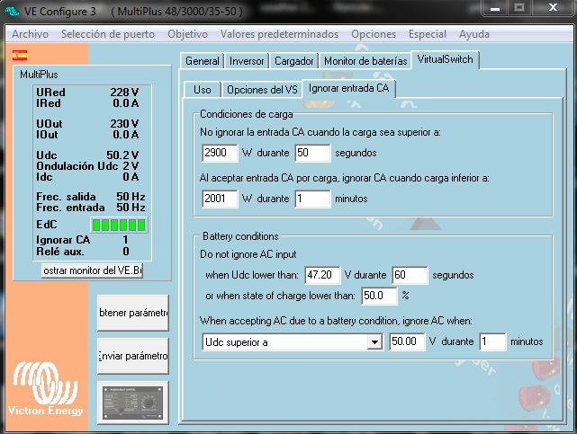Click the 50.0 % state of charge field

[x=379, y=296]
